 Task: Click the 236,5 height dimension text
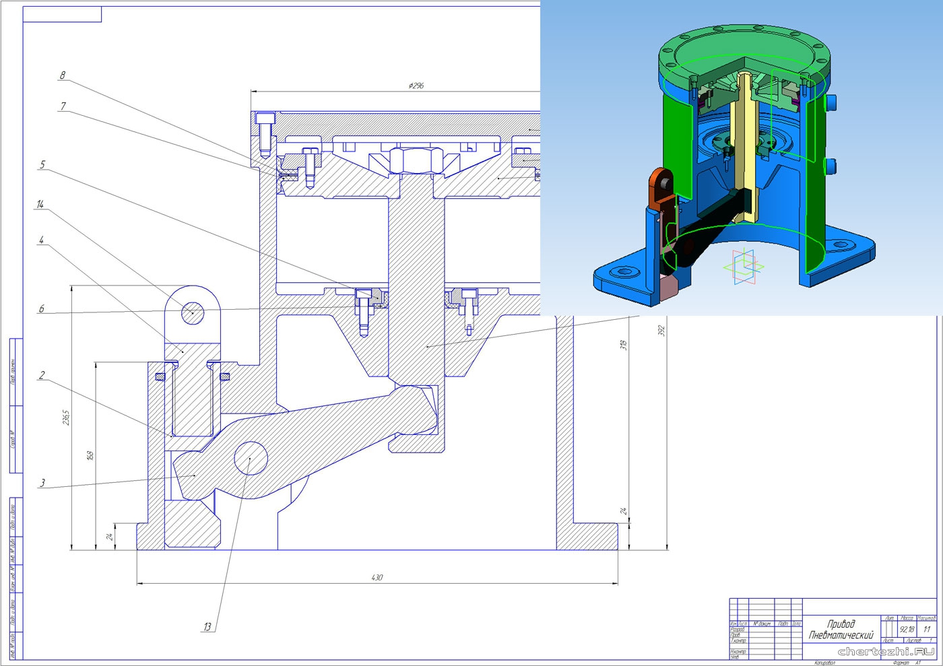click(66, 418)
